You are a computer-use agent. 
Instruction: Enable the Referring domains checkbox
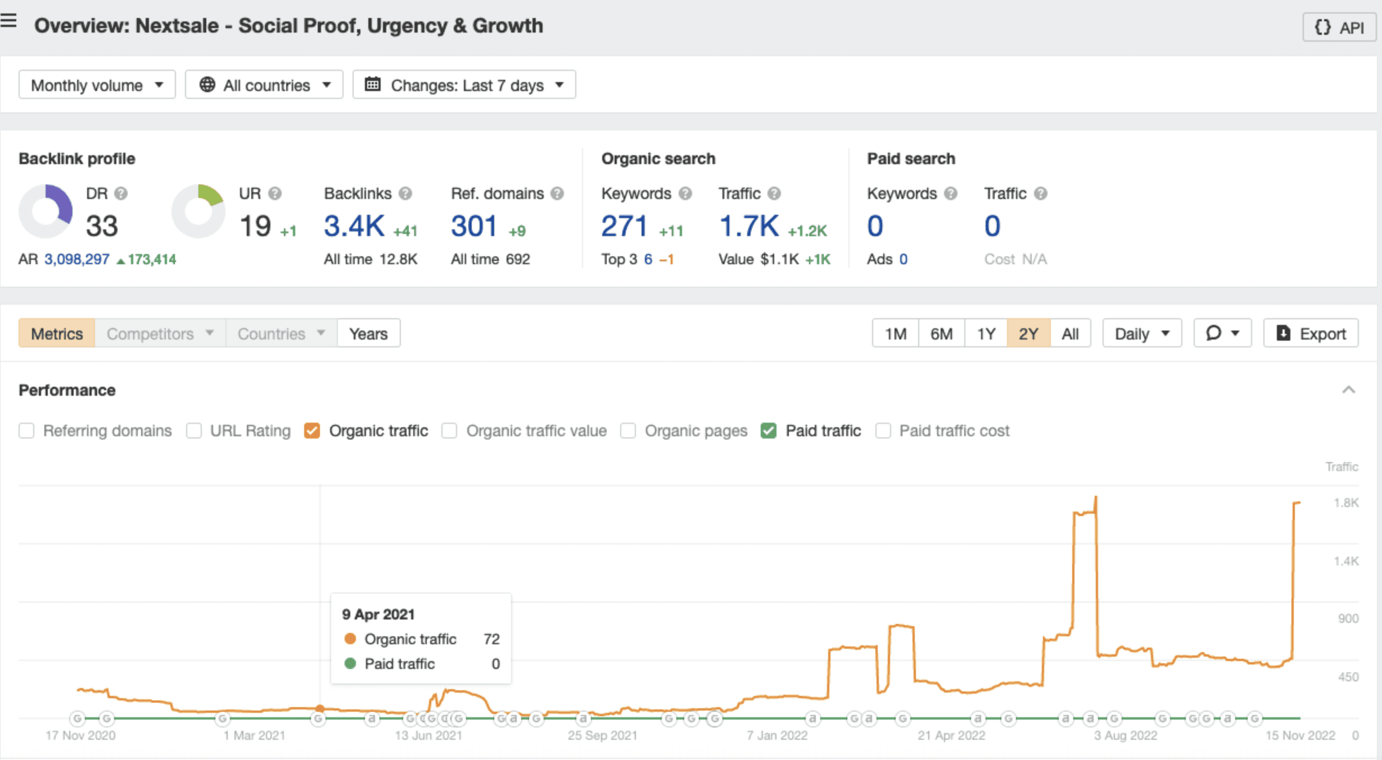click(x=26, y=431)
